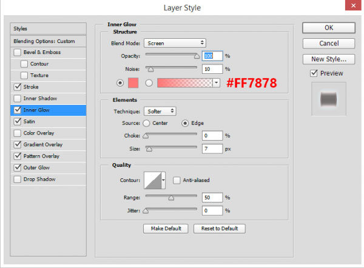Click the style preview thumbnail
364x268 pixels.
(x=329, y=99)
